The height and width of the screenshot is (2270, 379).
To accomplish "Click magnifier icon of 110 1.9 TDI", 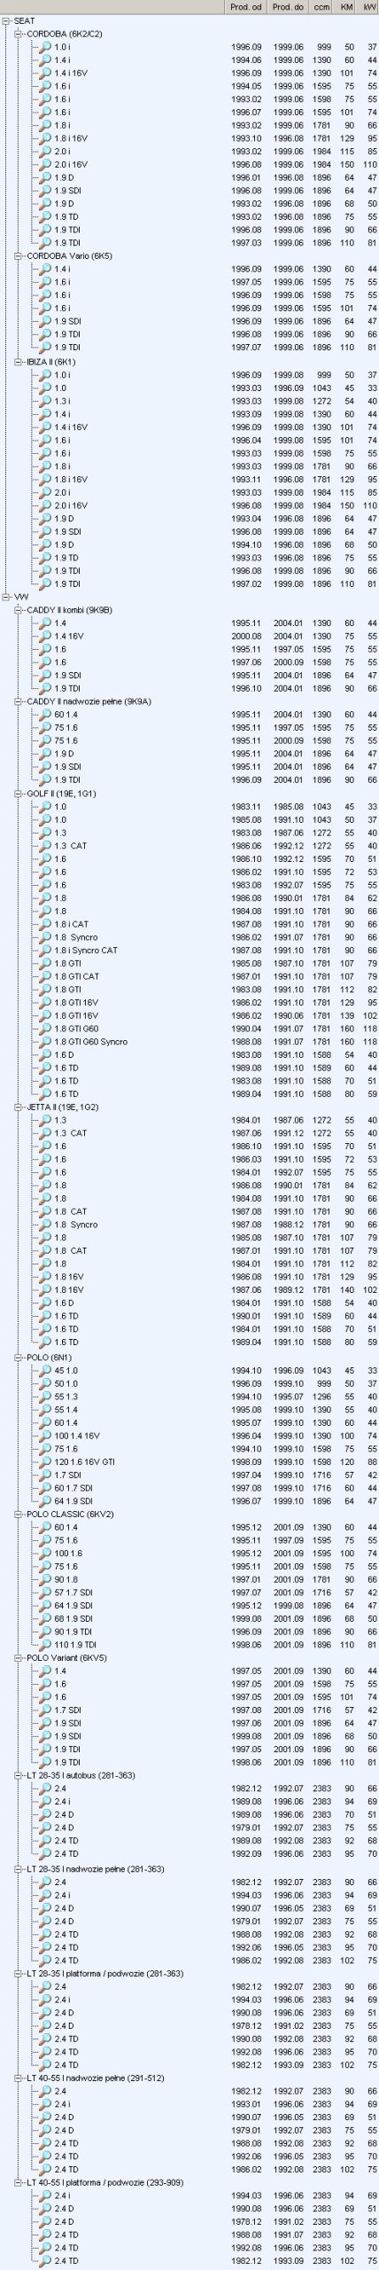I will [46, 1644].
